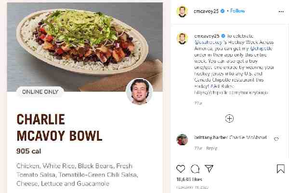Open the chipotle.com/hockeybogo link

(x=231, y=92)
